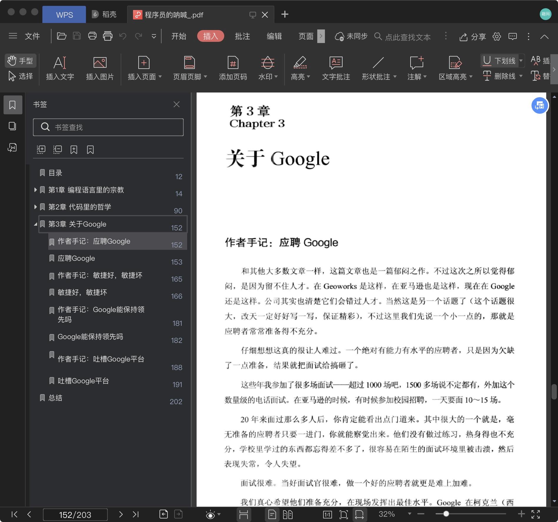This screenshot has height=522, width=558.
Task: Switch to the 编辑 ribbon tab
Action: (x=274, y=36)
